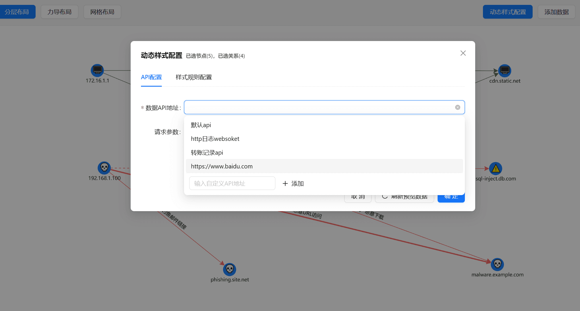This screenshot has width=580, height=311.
Task: Choose http日志websoket option
Action: pyautogui.click(x=324, y=139)
